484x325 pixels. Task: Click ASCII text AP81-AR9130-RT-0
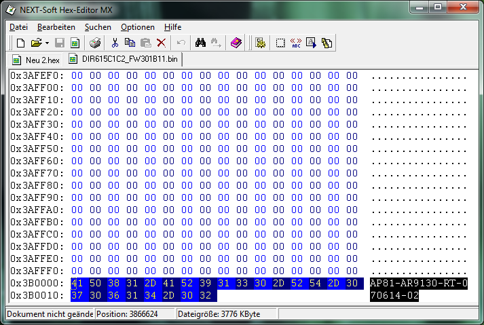[419, 283]
